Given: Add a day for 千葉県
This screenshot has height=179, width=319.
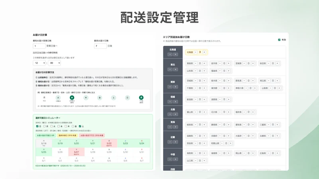Looking at the screenshot, I should pyautogui.click(x=204, y=88).
